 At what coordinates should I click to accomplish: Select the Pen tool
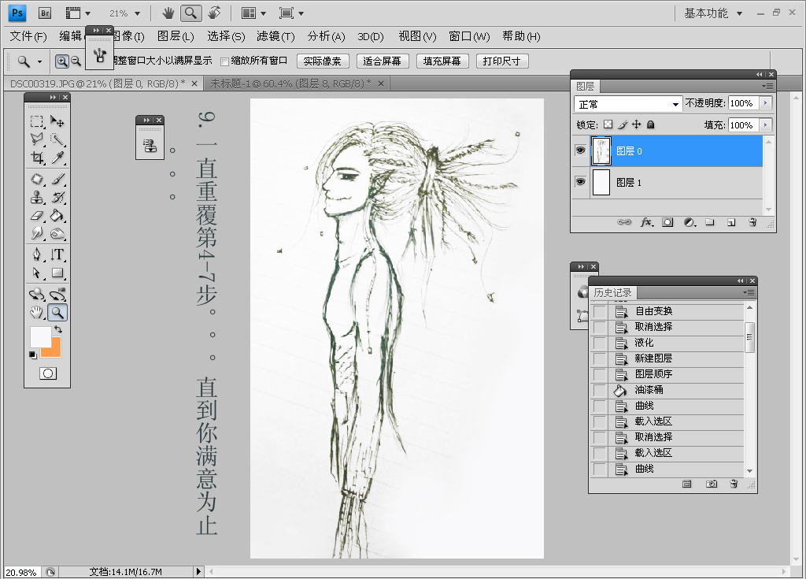[37, 254]
